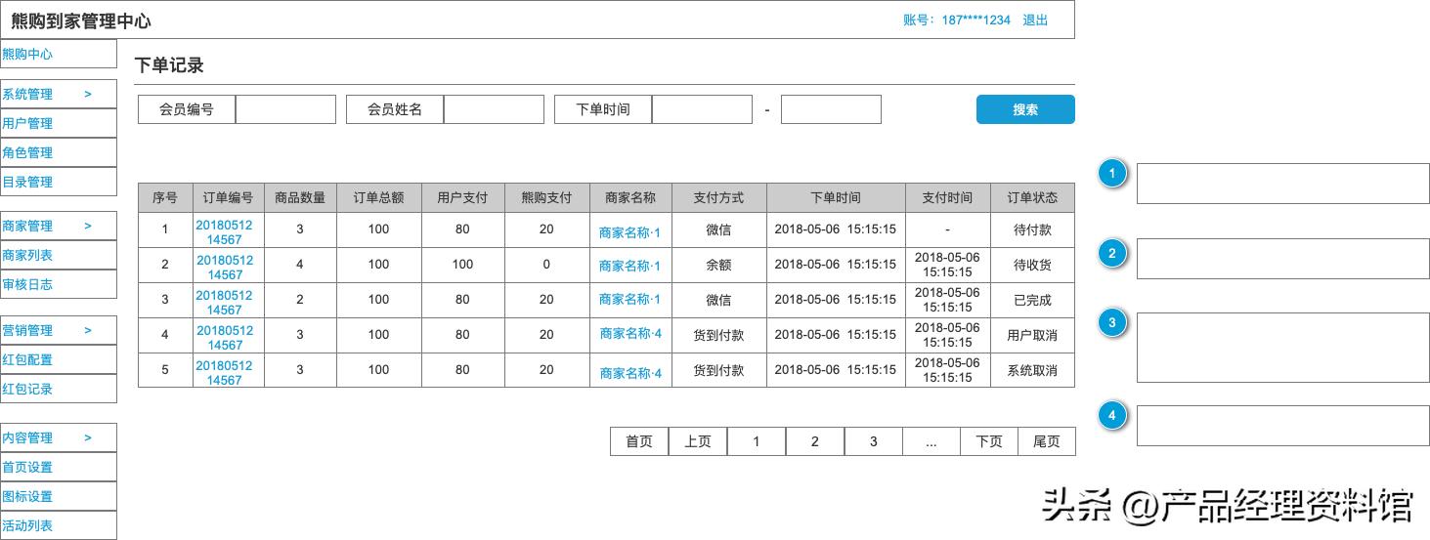Click the 搜索 button
This screenshot has height=540, width=1430.
coord(1025,109)
